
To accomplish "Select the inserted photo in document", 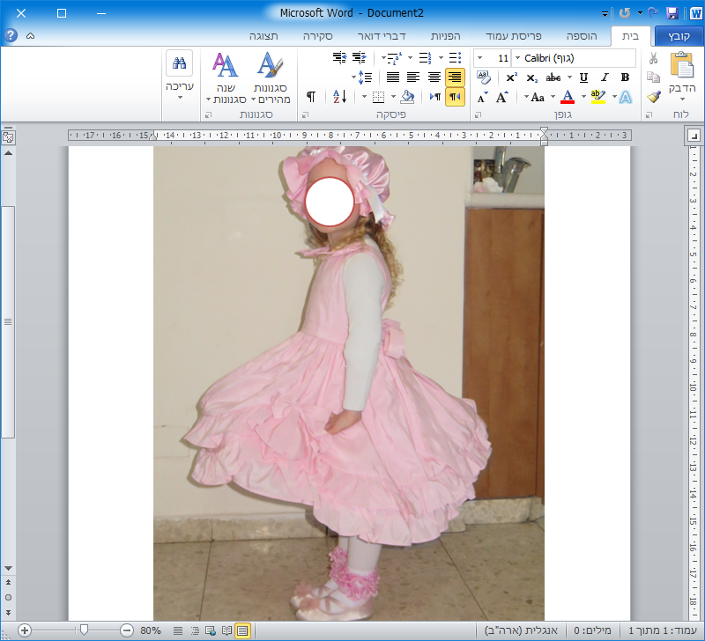I will (349, 383).
